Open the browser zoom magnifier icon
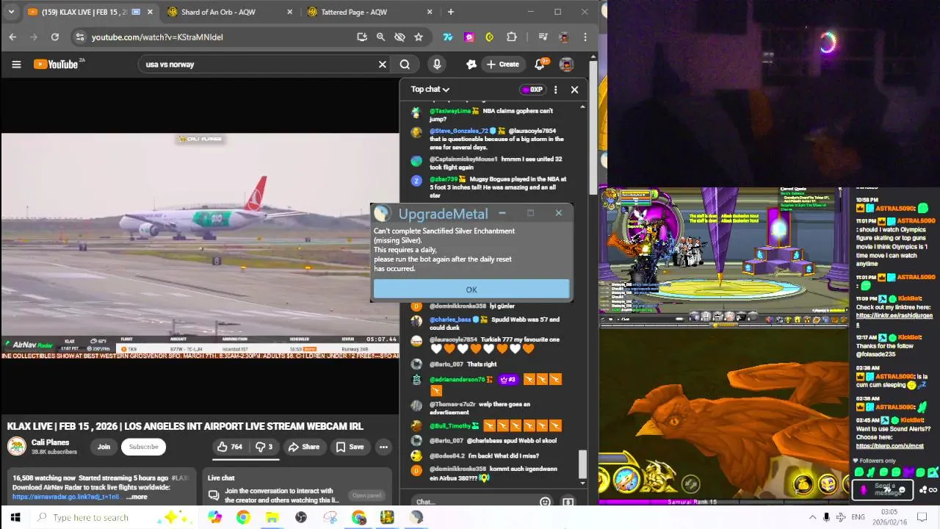This screenshot has height=529, width=940. (x=380, y=37)
